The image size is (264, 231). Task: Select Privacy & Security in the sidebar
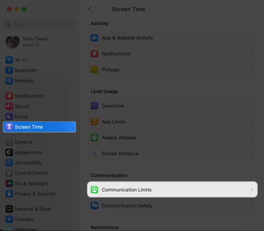pyautogui.click(x=39, y=194)
